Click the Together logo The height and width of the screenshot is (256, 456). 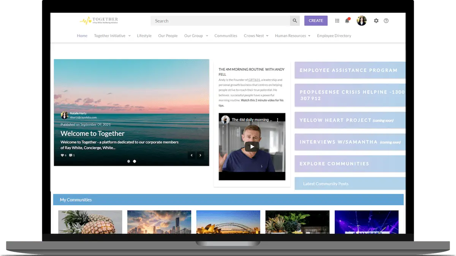[99, 20]
